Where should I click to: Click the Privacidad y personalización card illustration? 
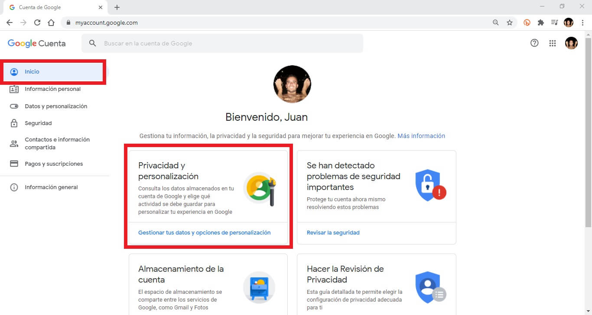pos(260,189)
